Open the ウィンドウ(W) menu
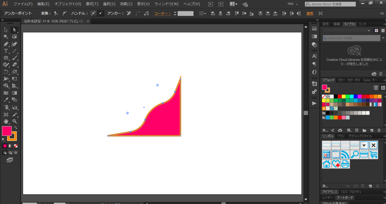386x204 pixels. [166, 4]
